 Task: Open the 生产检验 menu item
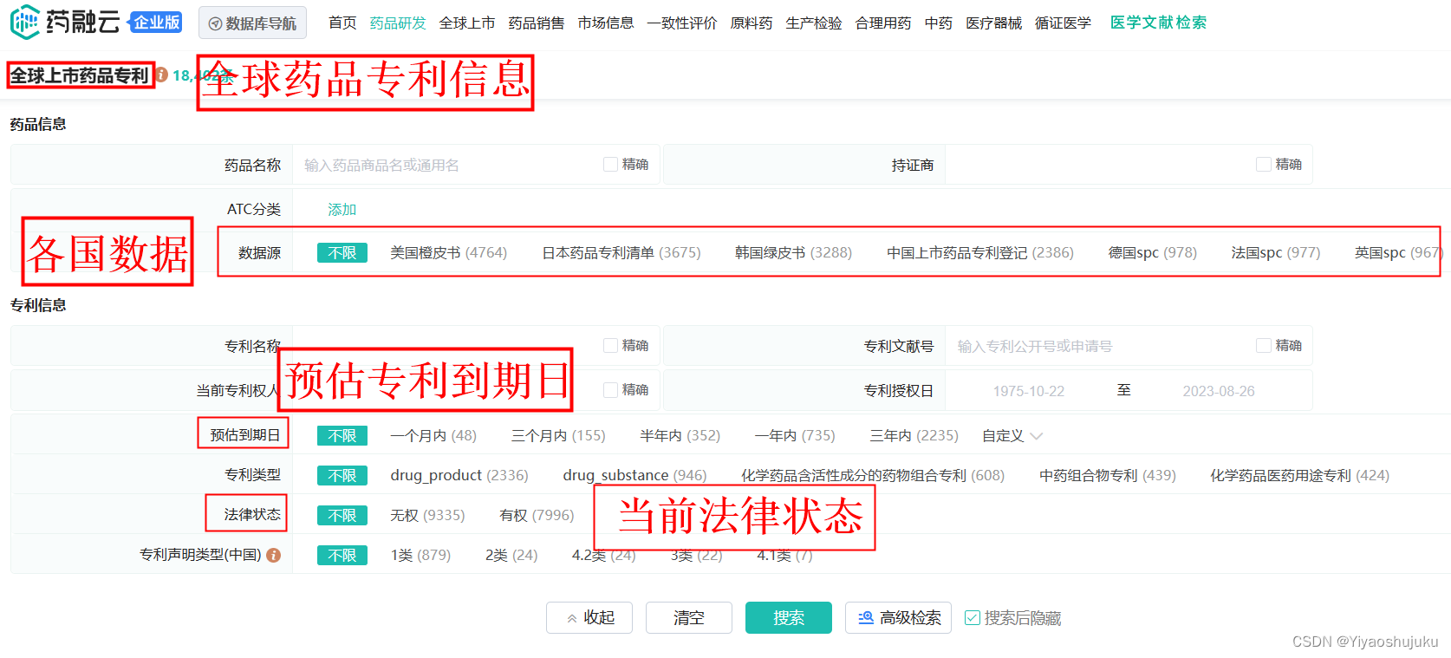click(x=814, y=23)
